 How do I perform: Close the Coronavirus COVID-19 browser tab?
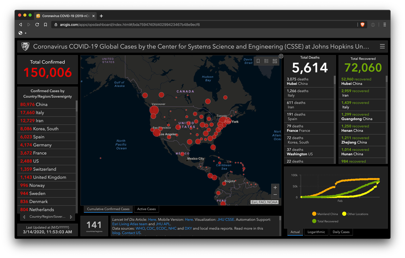click(94, 16)
